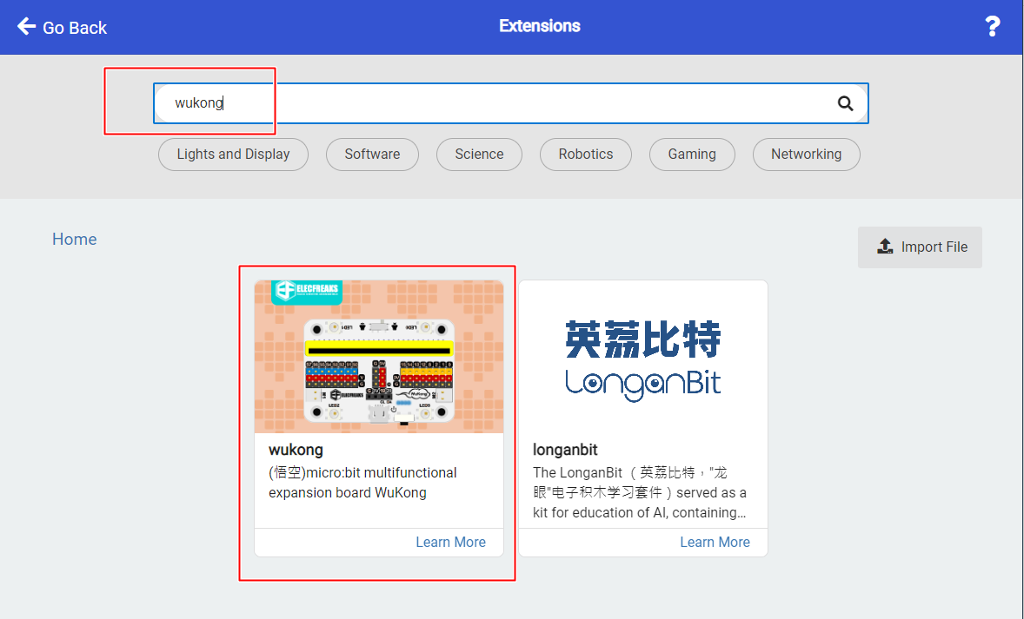Click the Go Back arrow icon
1024x619 pixels.
(x=26, y=26)
